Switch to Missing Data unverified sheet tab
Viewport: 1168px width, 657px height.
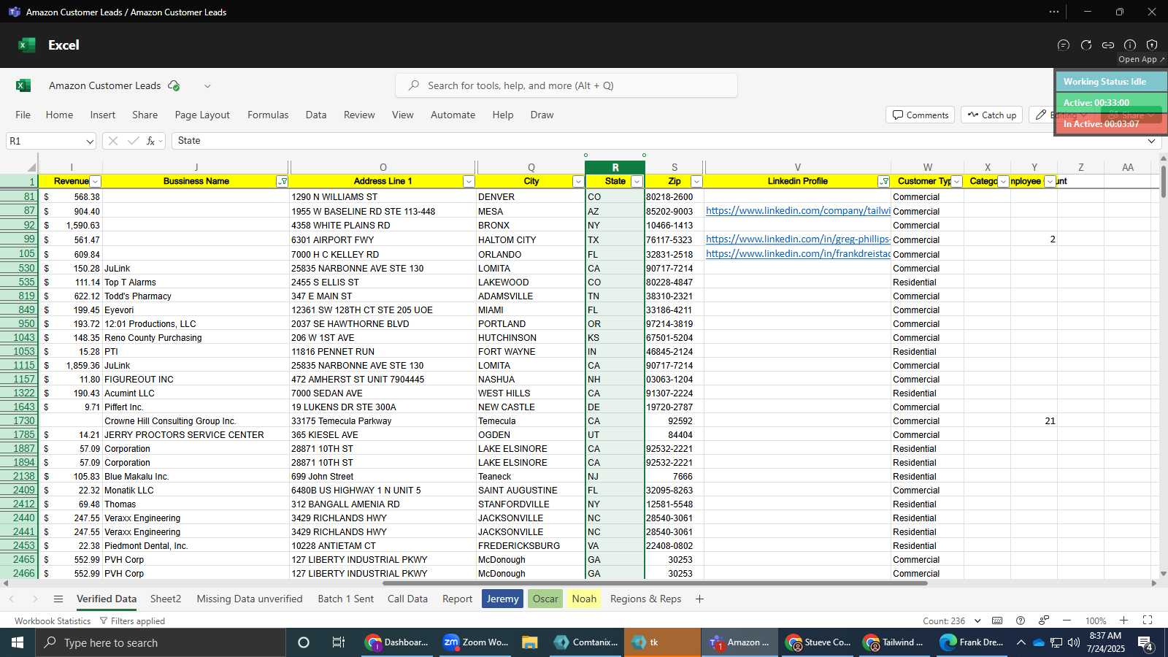[x=250, y=599]
